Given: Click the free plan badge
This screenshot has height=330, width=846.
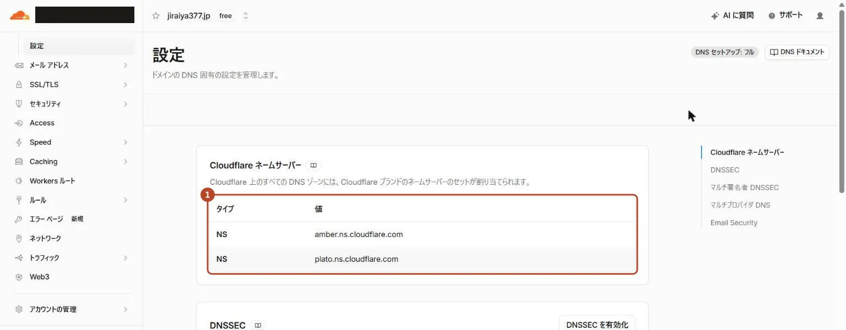Looking at the screenshot, I should 225,15.
